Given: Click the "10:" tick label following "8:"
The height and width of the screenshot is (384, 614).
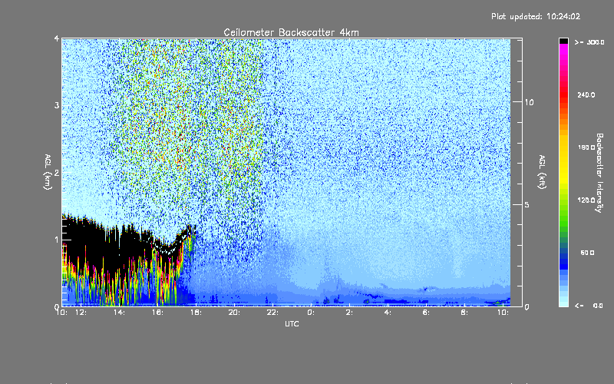Looking at the screenshot, I should coord(503,313).
